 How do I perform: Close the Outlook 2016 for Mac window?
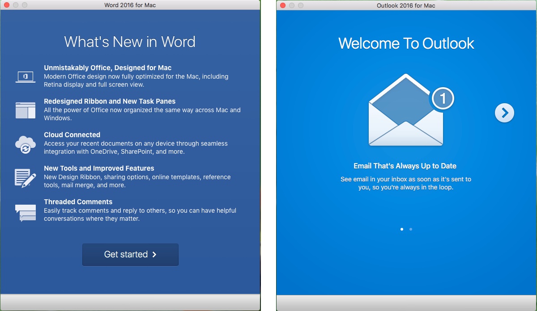click(x=283, y=5)
